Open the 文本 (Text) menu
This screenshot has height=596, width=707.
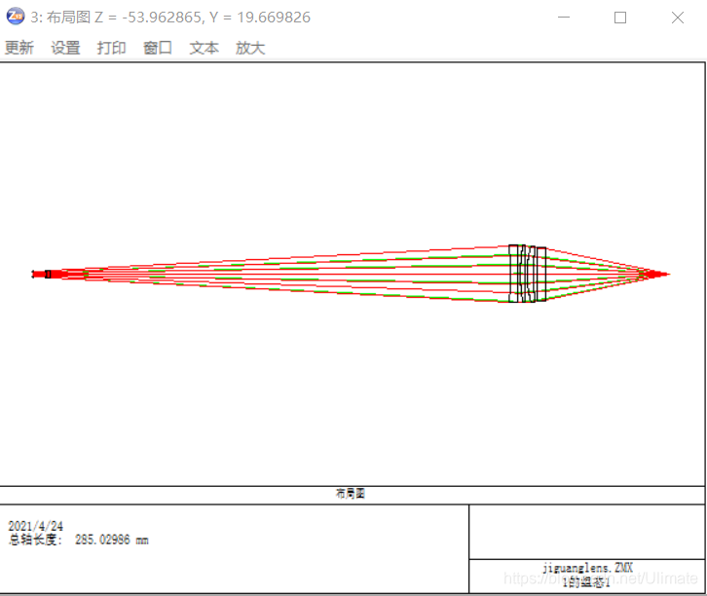204,48
